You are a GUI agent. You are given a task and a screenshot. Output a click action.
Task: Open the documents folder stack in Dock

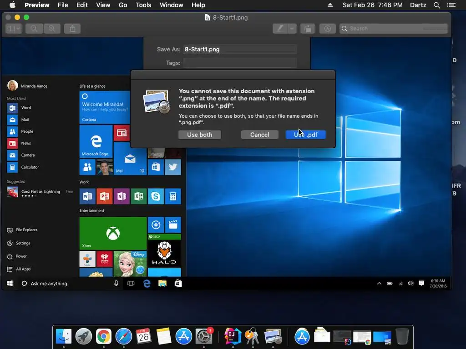pyautogui.click(x=322, y=336)
